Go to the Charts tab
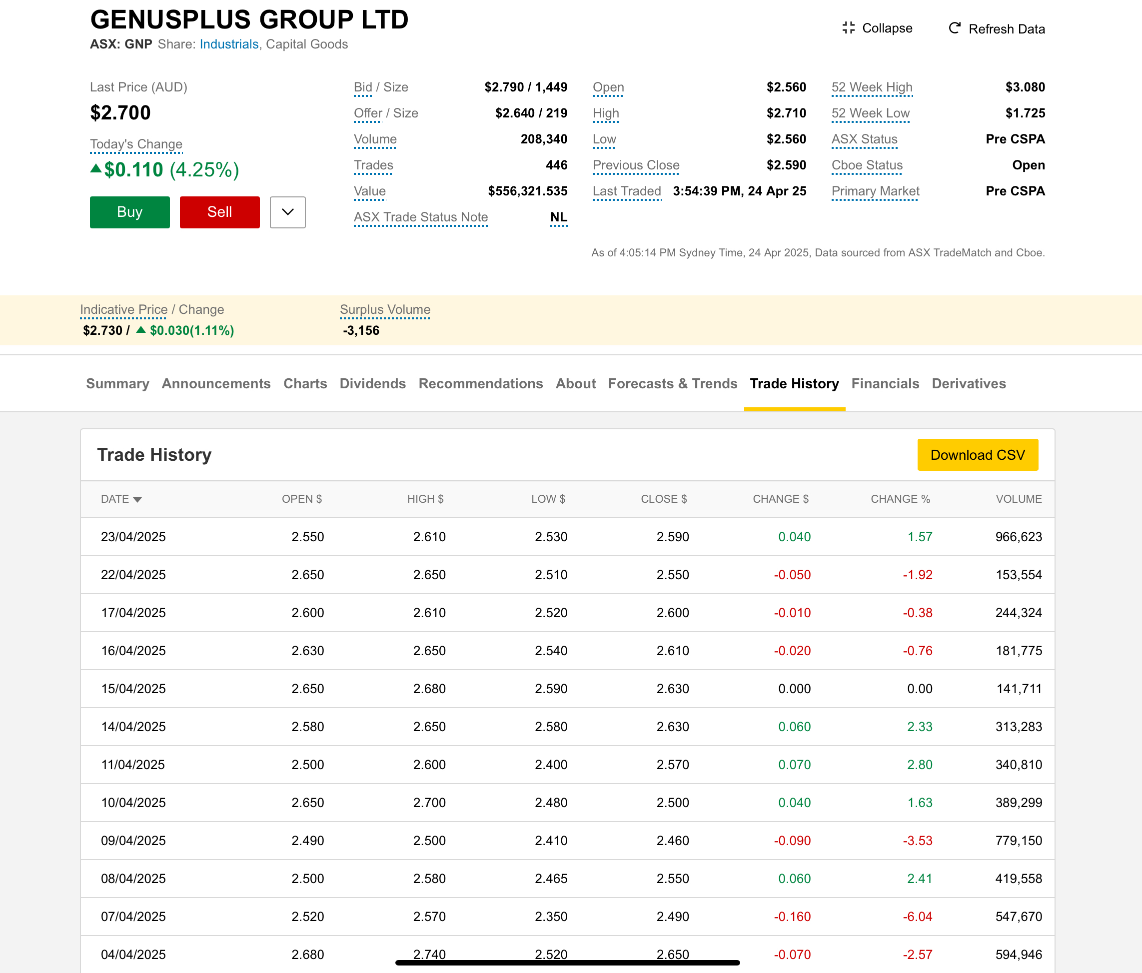 point(305,383)
